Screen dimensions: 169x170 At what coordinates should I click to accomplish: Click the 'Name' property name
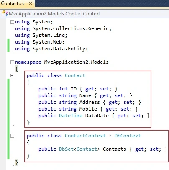pos(85,95)
